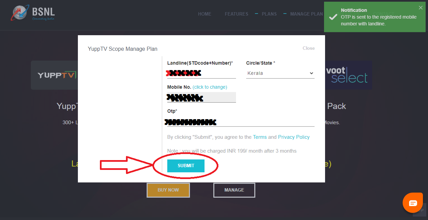Click the YuppTV logo tile

tap(54, 75)
